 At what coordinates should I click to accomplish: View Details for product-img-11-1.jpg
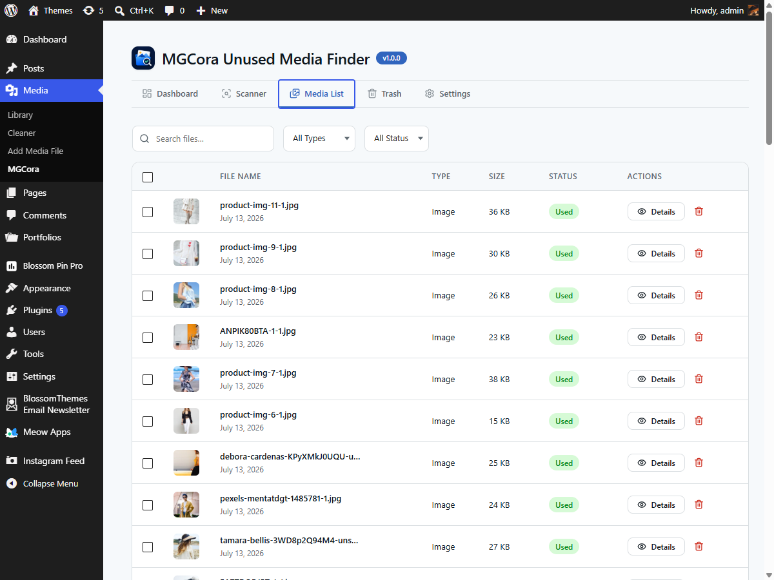(x=656, y=211)
